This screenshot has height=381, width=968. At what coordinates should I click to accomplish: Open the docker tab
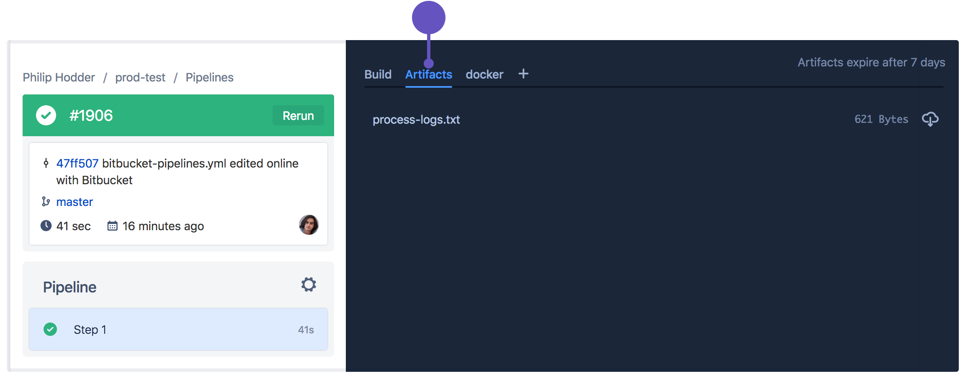tap(484, 74)
